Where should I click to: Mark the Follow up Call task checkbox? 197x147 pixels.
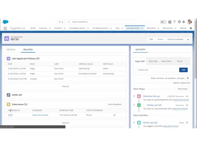144,105
